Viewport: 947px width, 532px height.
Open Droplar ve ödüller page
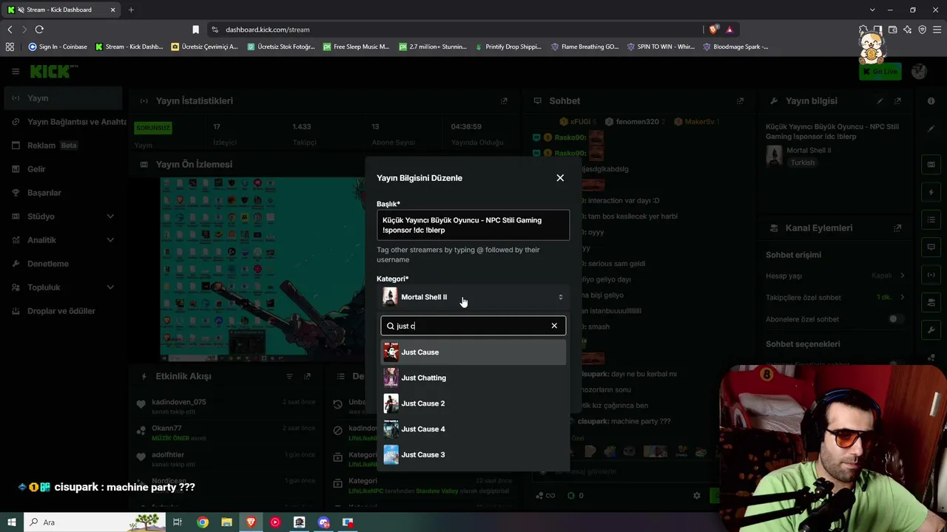[62, 311]
